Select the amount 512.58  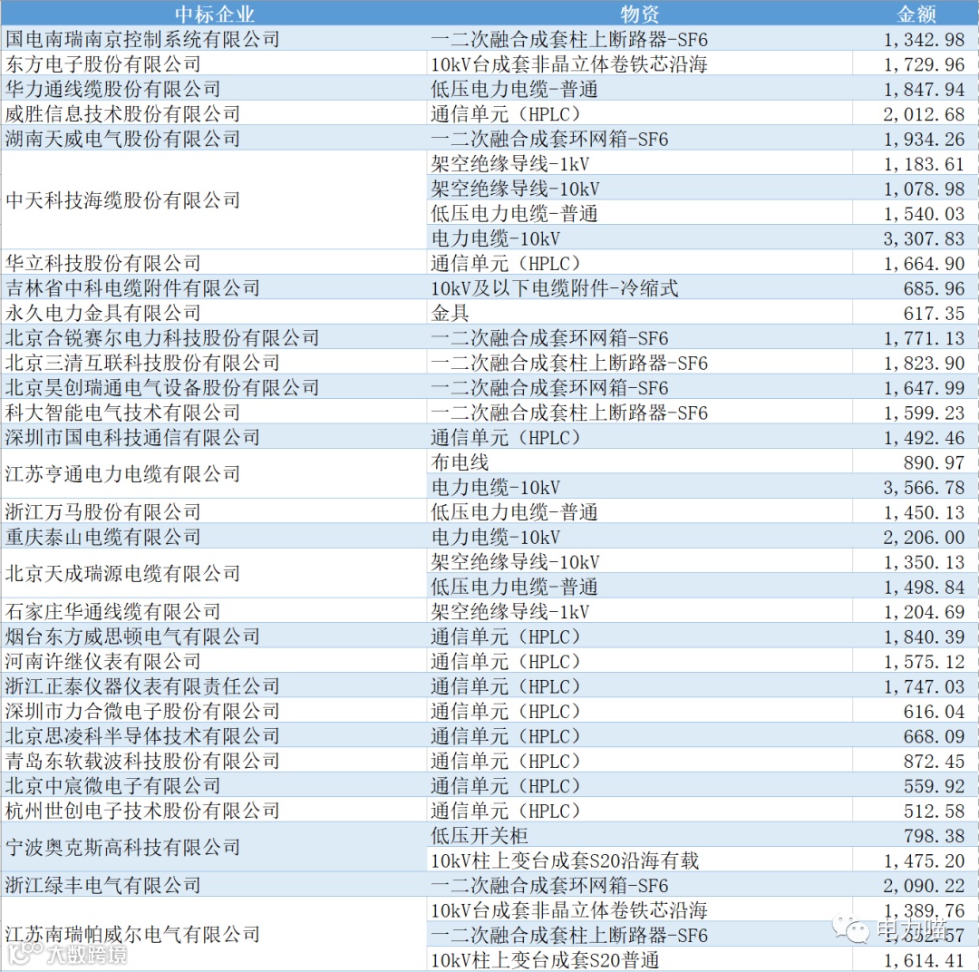[x=934, y=811]
